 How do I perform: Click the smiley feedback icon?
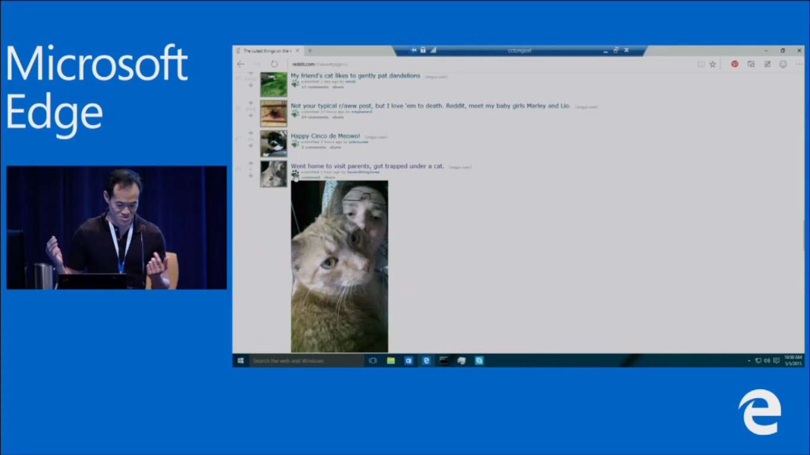pos(783,64)
